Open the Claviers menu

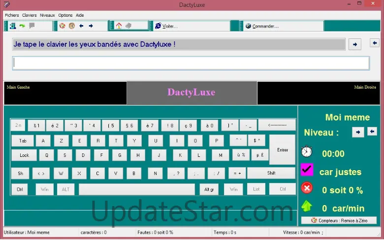pyautogui.click(x=29, y=15)
